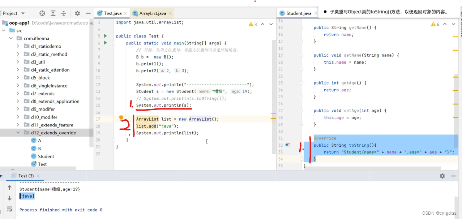Select the soft-wrap output icon in Run panel
The width and height of the screenshot is (462, 219).
click(x=10, y=209)
